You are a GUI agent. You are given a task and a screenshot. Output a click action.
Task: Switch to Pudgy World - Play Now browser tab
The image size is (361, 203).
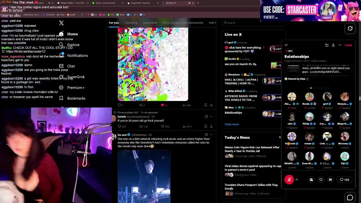click(143, 3)
